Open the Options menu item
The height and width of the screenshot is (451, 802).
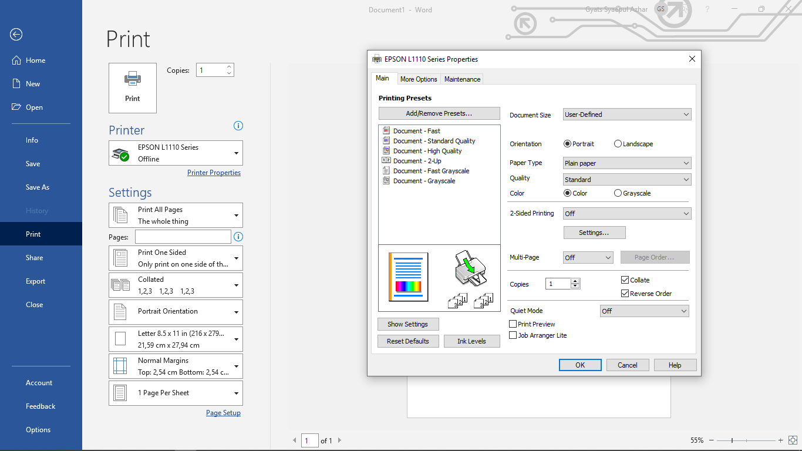click(41, 430)
